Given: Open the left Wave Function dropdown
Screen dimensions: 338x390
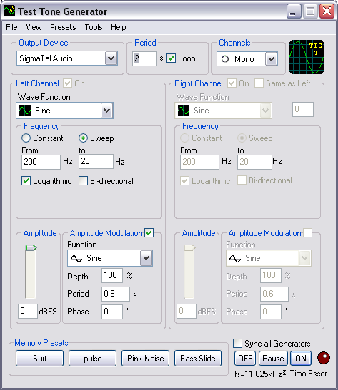Looking at the screenshot, I should 107,111.
